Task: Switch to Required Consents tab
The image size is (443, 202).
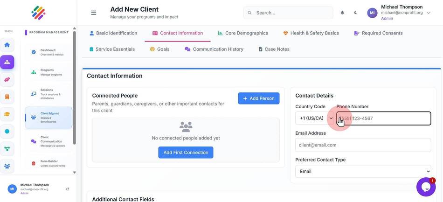Action: (x=378, y=33)
